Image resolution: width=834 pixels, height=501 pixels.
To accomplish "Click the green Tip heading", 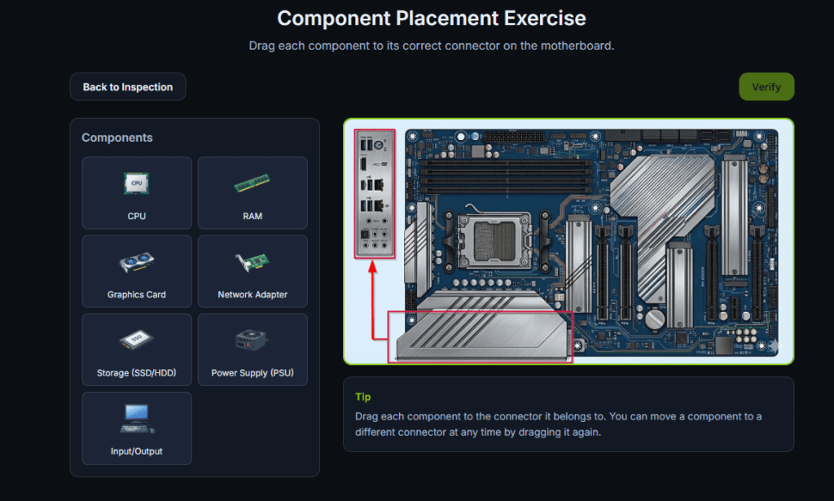I will pos(362,397).
